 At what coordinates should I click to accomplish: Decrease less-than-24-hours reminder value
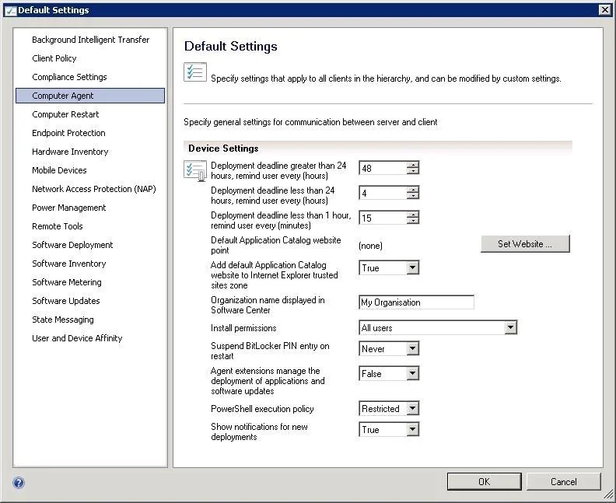coord(412,196)
